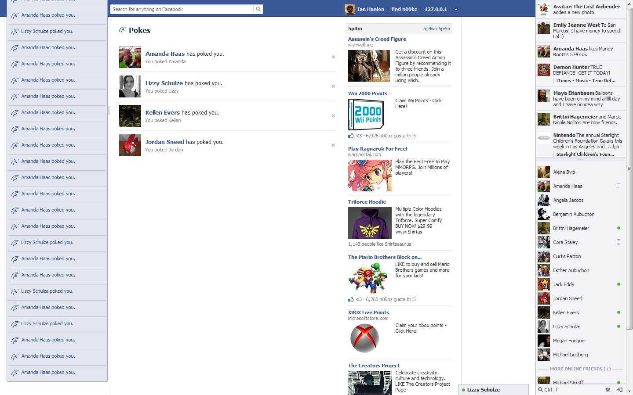Open Ian Hanlon's profile picture in top bar

349,9
